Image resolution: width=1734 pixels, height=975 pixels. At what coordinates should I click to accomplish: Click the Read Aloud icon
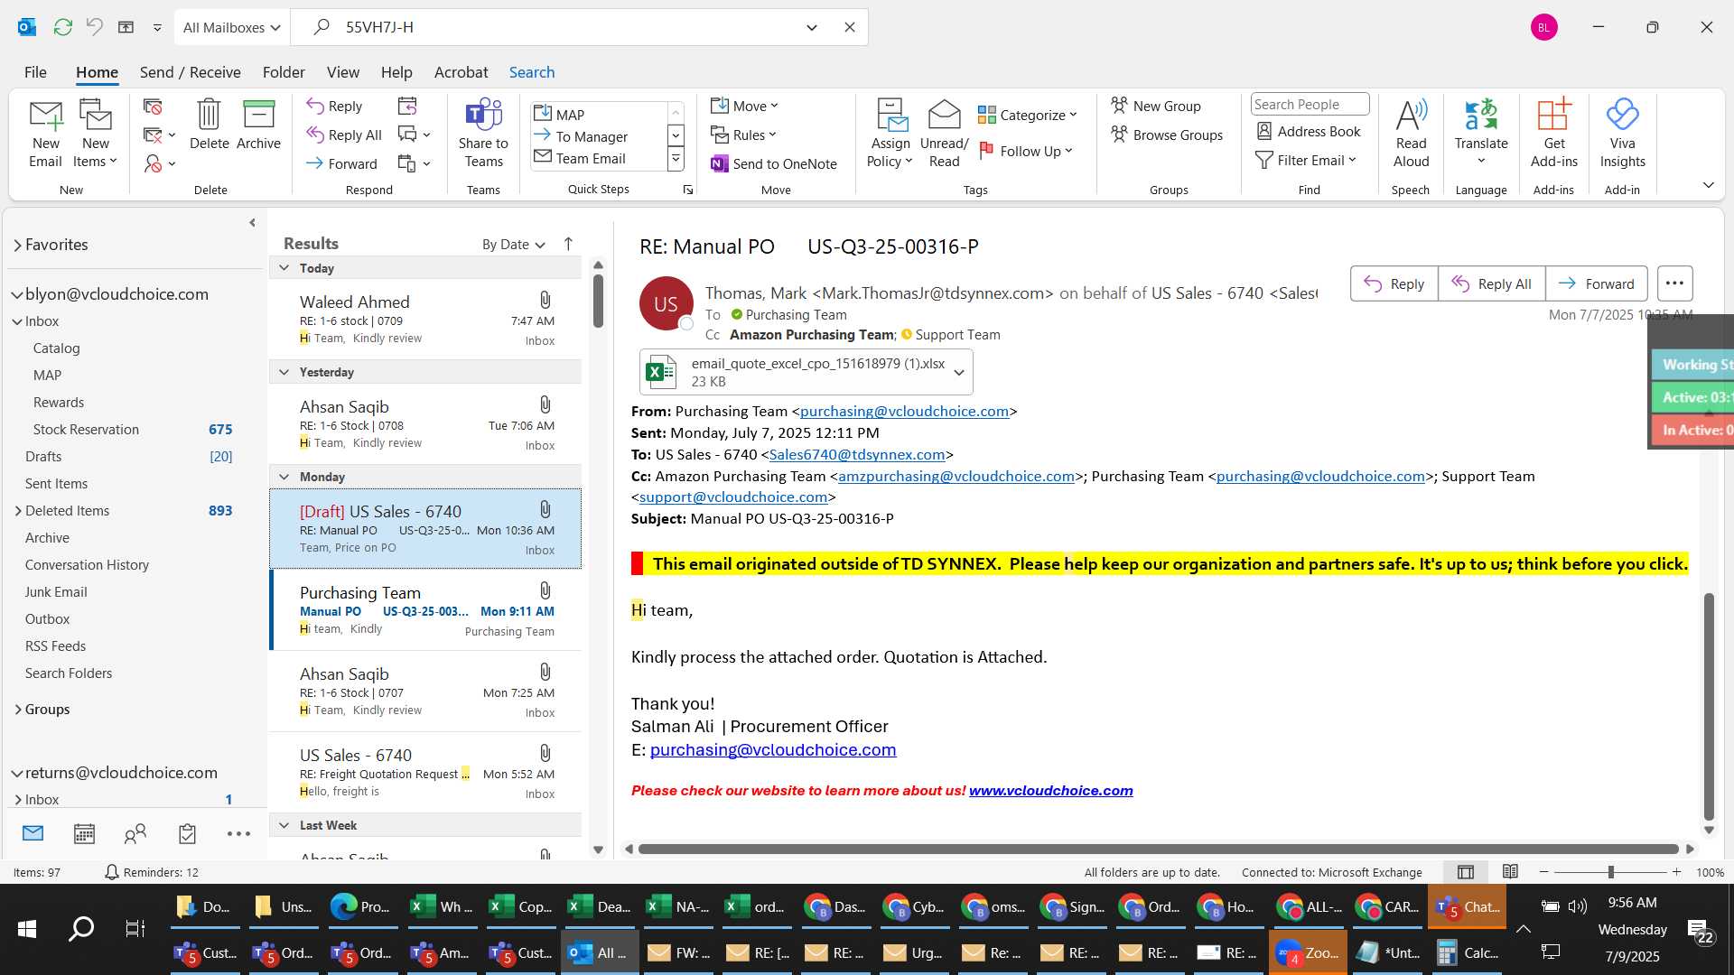pos(1411,134)
